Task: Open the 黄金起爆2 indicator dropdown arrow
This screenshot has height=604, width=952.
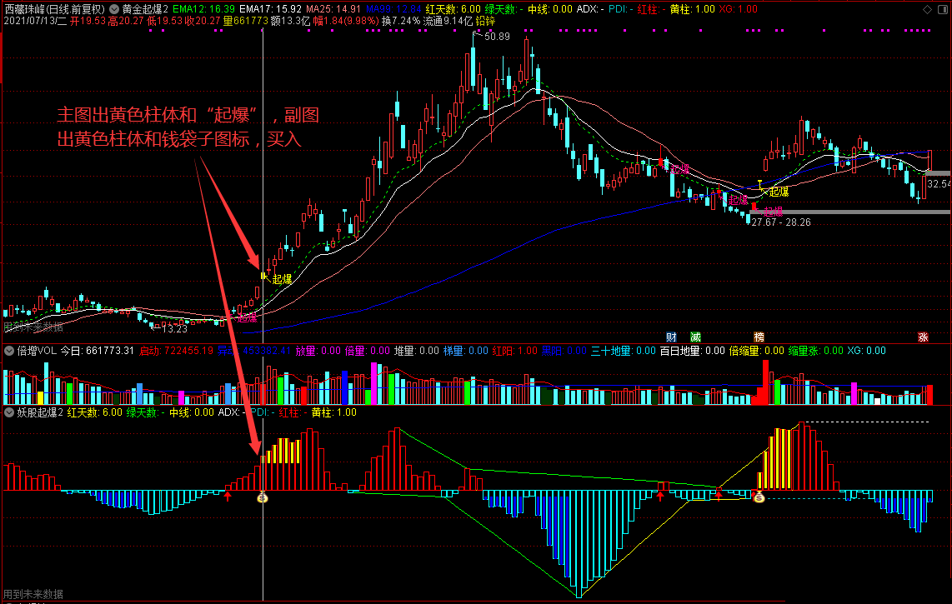Action: (x=113, y=9)
